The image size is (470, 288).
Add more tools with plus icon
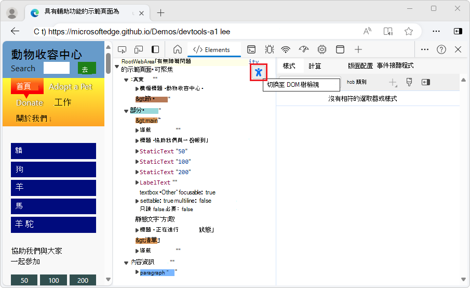point(358,49)
